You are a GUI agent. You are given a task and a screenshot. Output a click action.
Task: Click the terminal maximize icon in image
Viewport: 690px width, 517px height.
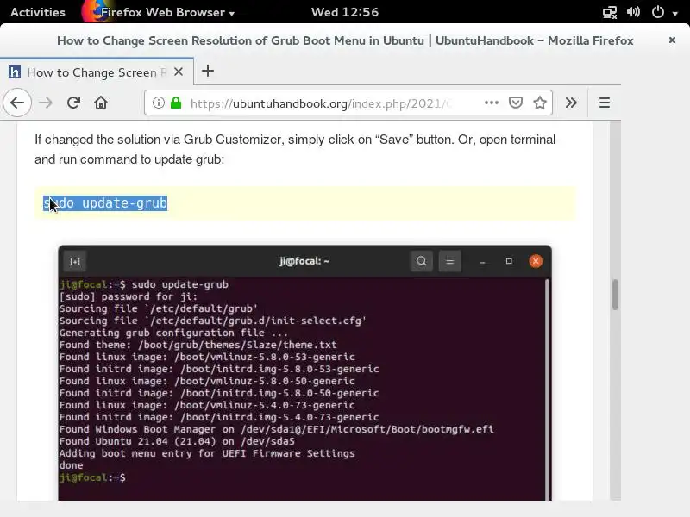pos(509,261)
